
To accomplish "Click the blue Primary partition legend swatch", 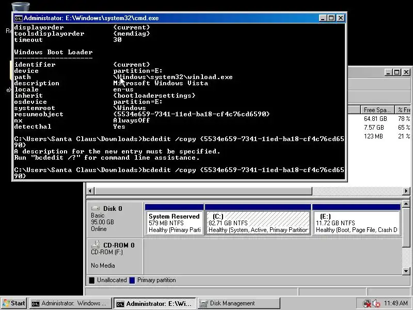I will pyautogui.click(x=132, y=280).
